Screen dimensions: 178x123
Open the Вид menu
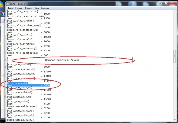click(x=37, y=8)
